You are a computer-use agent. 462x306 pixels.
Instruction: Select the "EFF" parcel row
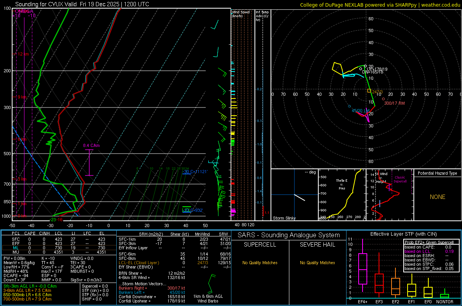(58, 243)
